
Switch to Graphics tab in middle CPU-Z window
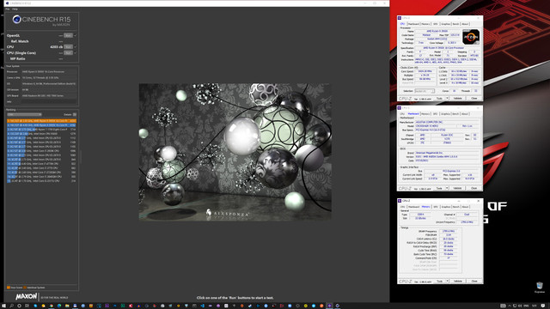point(445,114)
